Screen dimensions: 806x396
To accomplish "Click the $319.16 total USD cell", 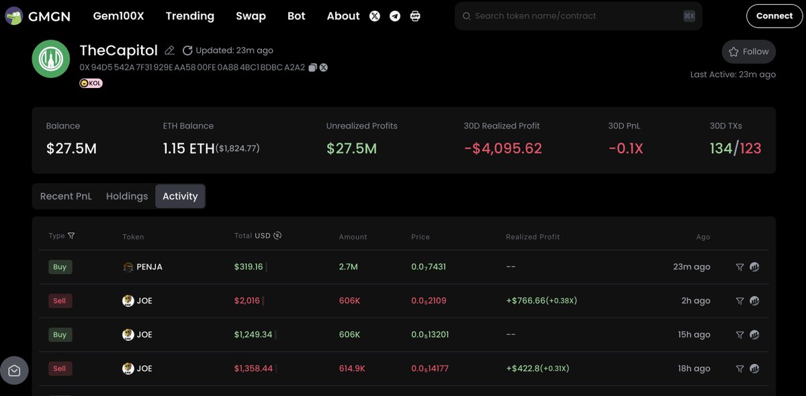I will [249, 267].
